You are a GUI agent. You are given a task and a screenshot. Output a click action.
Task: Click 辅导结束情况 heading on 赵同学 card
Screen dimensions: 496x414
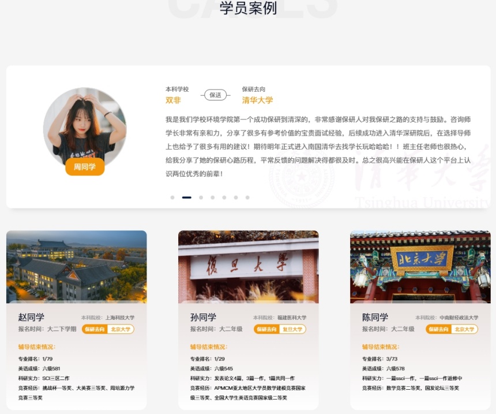pos(37,347)
